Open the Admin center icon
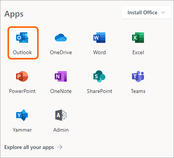This screenshot has height=158, width=174. (61, 115)
